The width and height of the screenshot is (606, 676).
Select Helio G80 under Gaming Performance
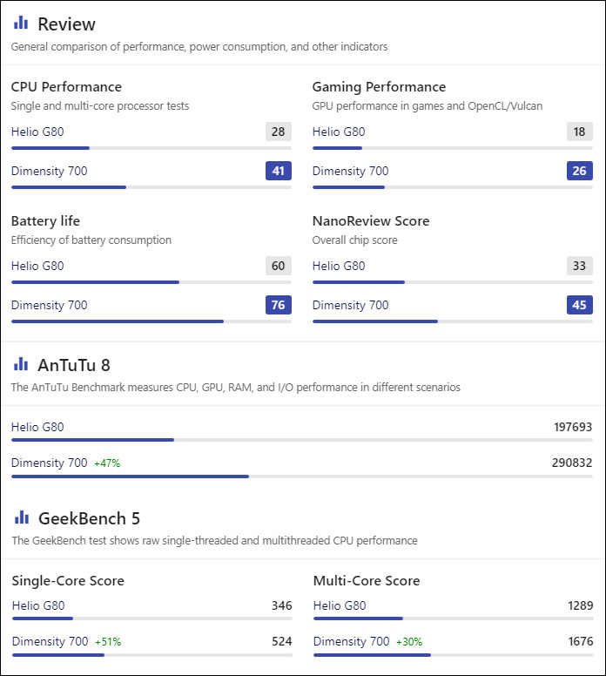pos(339,132)
